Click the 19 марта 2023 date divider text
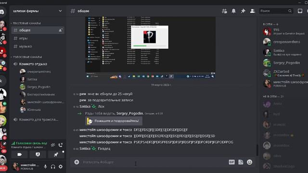Screen dimensions: 308x173 pos(161,85)
